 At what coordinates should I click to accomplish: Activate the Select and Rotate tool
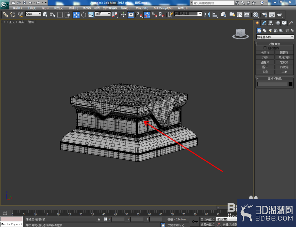pos(83,15)
